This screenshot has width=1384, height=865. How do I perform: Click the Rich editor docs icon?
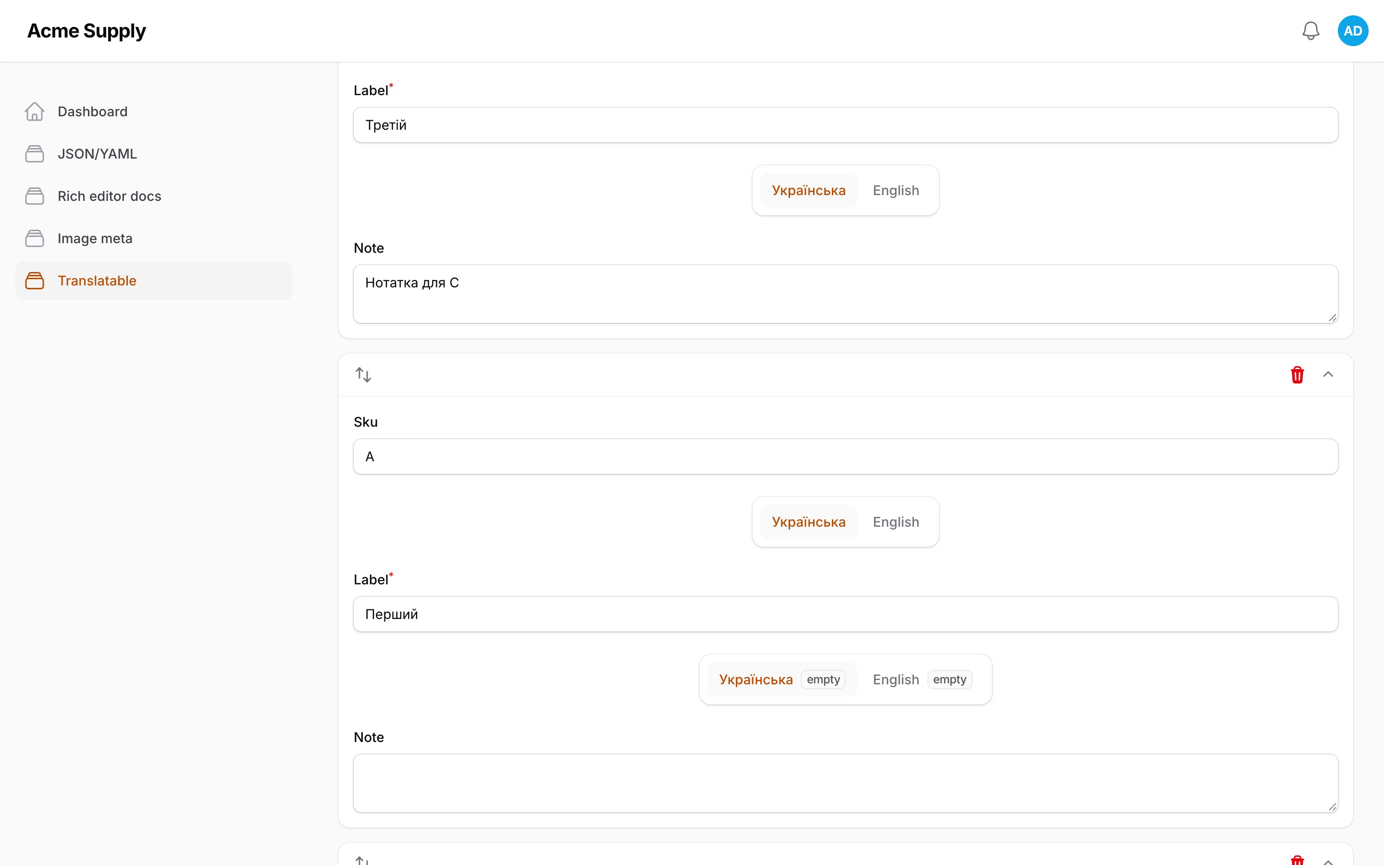coord(34,196)
